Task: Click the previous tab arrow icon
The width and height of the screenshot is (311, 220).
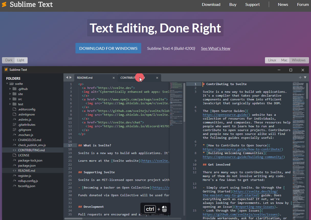Action: tap(67, 77)
